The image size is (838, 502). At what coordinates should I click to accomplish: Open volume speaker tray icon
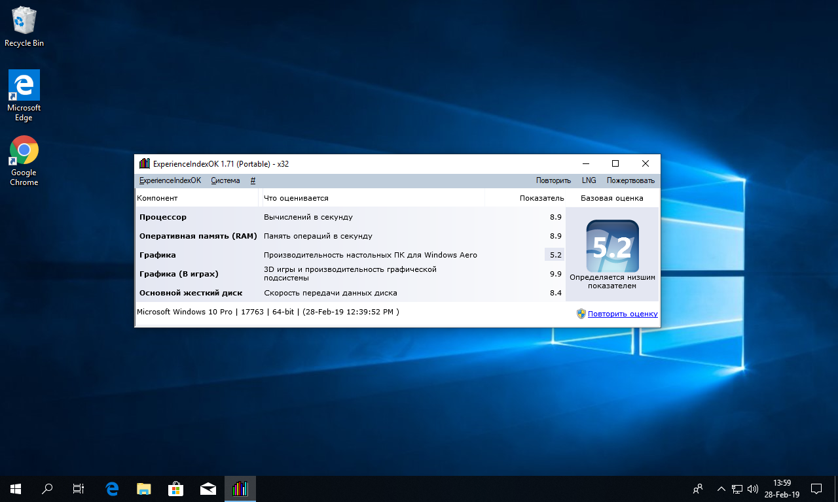pos(753,488)
